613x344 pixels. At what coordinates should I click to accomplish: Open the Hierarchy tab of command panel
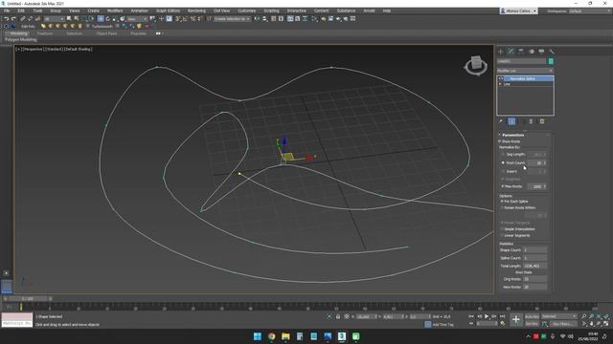(x=521, y=51)
